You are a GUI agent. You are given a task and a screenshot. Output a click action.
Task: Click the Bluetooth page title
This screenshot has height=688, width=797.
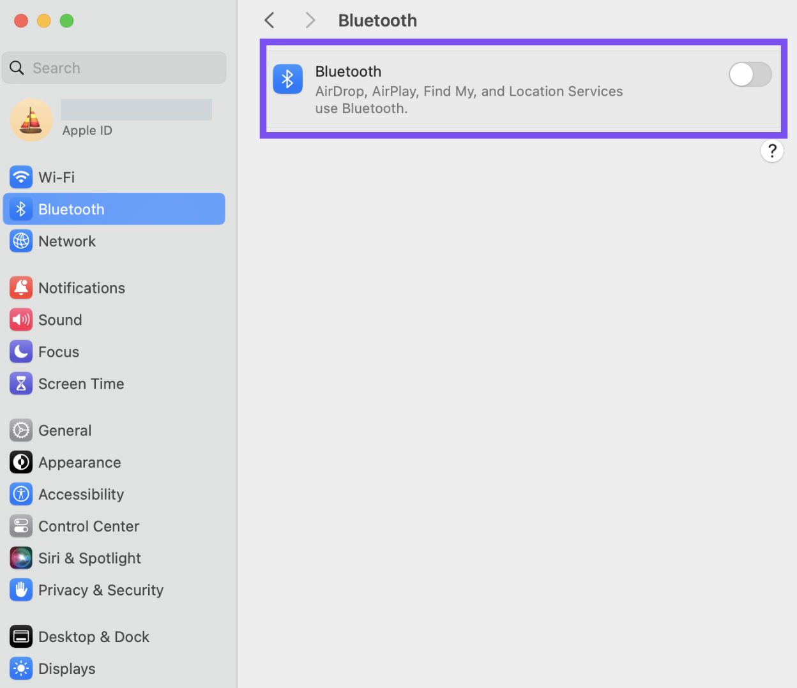click(377, 20)
